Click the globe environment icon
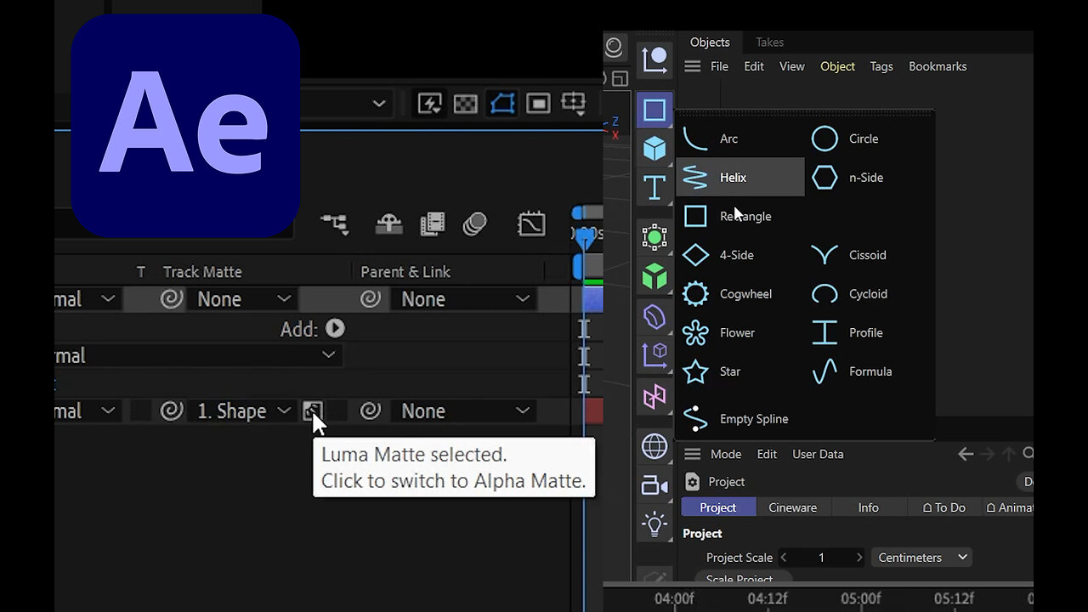Image resolution: width=1088 pixels, height=612 pixels. pyautogui.click(x=654, y=445)
